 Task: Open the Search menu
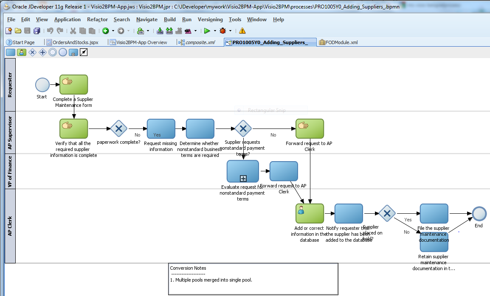pos(122,20)
